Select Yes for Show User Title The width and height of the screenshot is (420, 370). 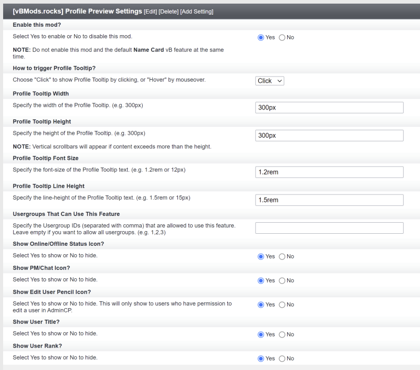[260, 335]
